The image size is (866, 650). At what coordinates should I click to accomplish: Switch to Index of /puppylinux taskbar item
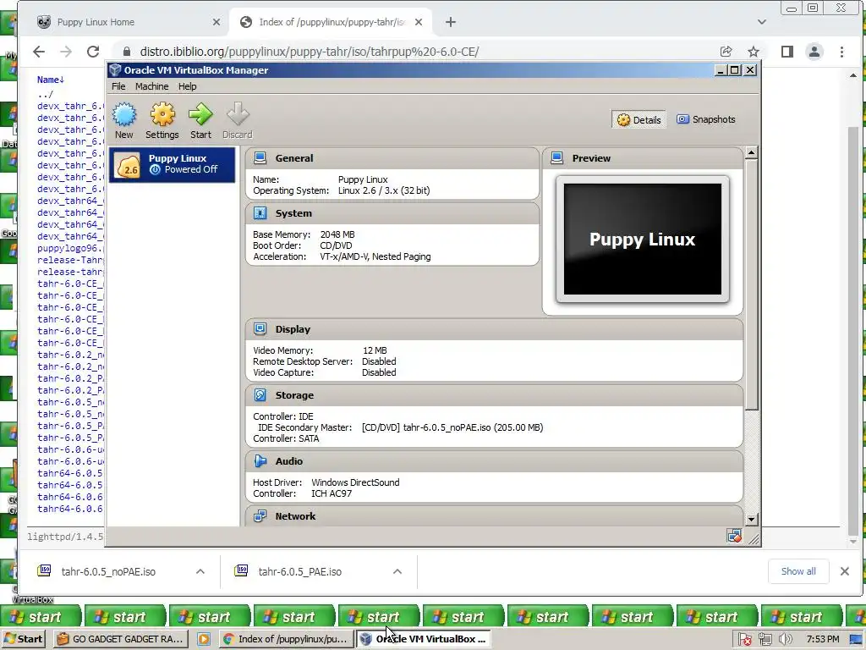[x=286, y=639]
